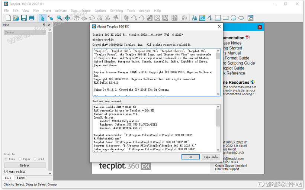The width and height of the screenshot is (305, 190).
Task: Click the f(x) function tool icon
Action: 184,18
